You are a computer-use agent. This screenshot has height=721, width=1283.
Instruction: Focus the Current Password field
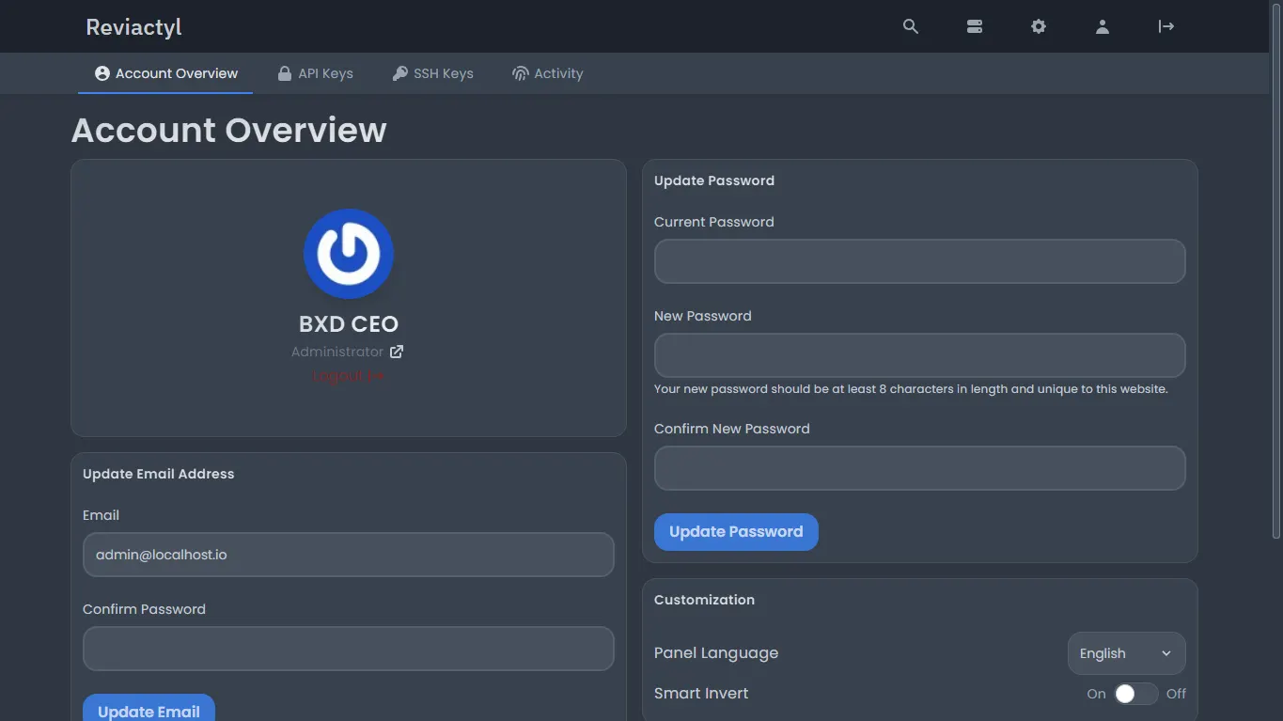(918, 261)
